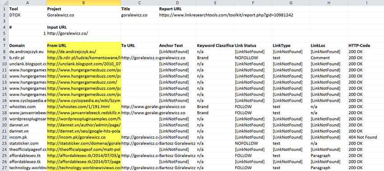Select column I header
384x171 pixels.
coord(366,3)
